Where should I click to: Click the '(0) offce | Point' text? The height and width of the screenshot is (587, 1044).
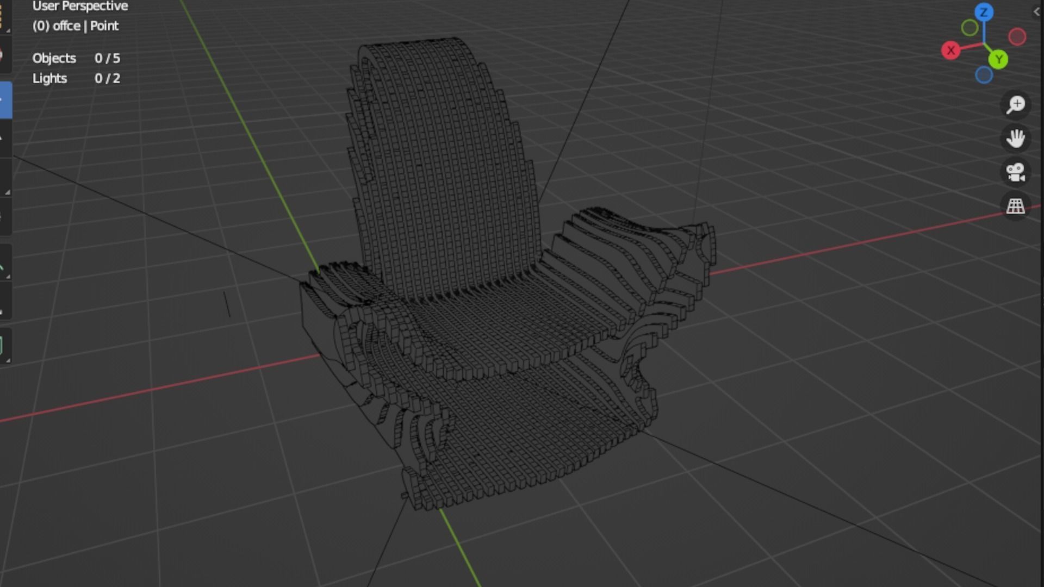point(76,26)
